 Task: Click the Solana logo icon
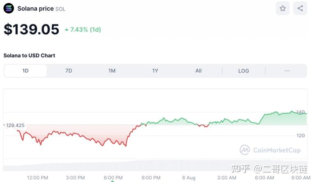9,9
